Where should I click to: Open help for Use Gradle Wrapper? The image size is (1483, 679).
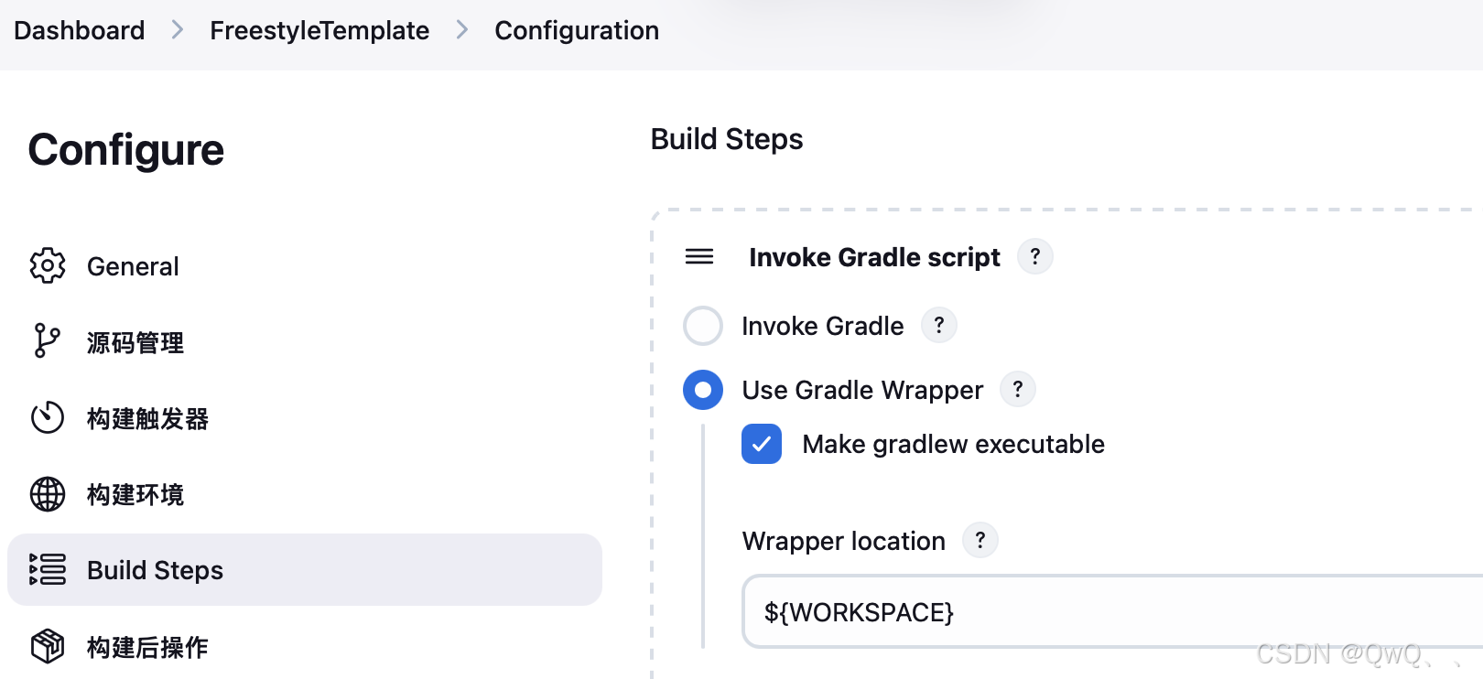click(1018, 389)
